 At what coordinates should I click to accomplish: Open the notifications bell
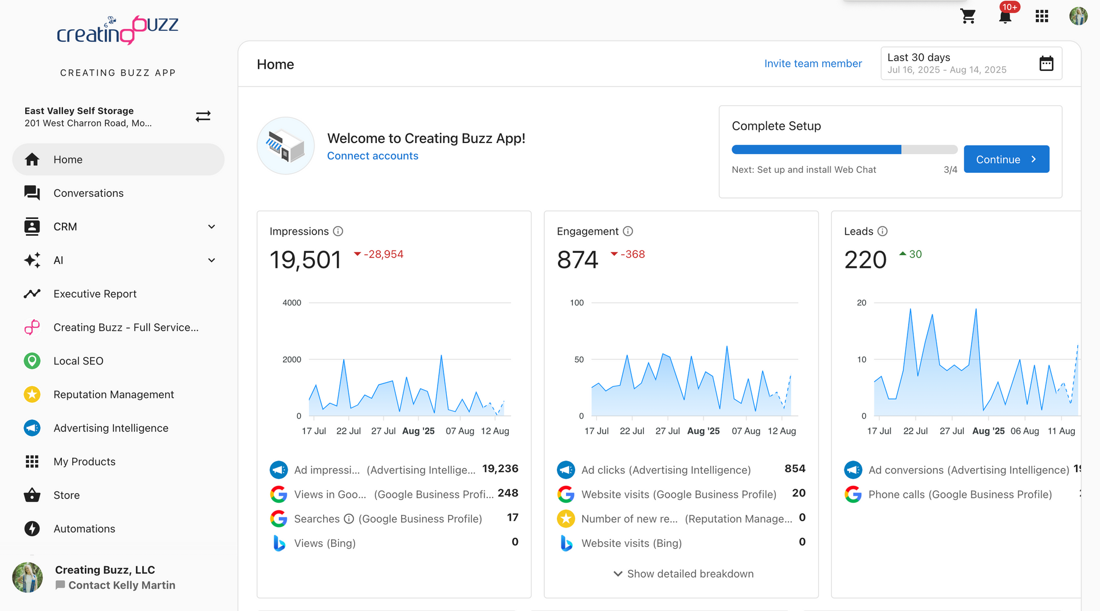pos(1005,16)
